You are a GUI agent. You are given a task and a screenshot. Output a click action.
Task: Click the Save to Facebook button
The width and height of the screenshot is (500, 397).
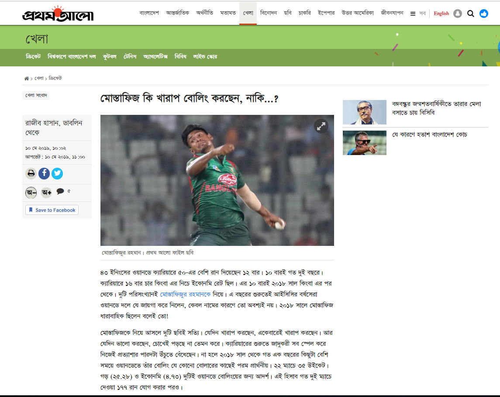[52, 210]
